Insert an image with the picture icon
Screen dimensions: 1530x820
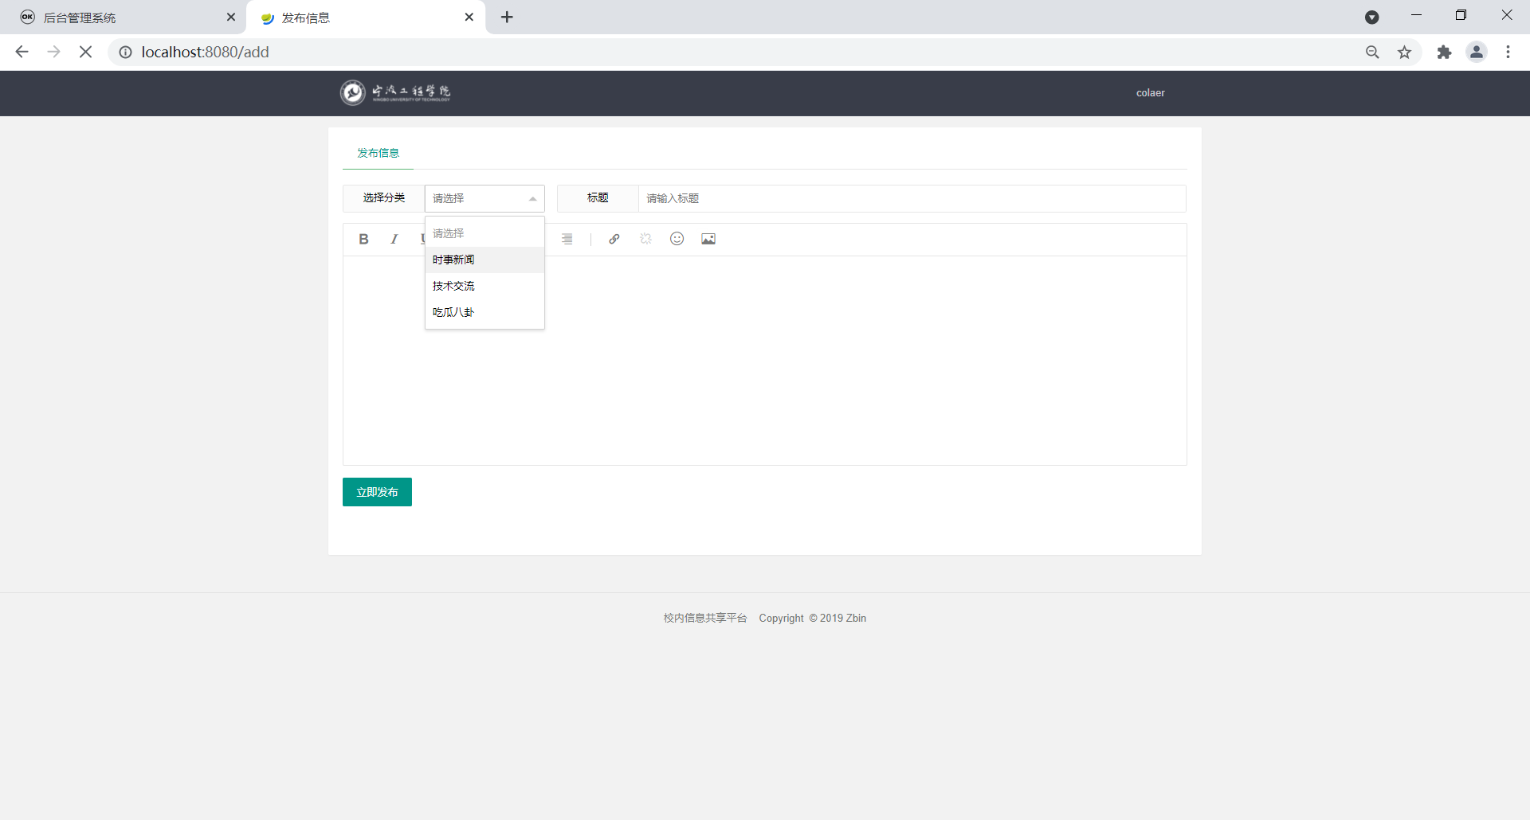tap(708, 239)
